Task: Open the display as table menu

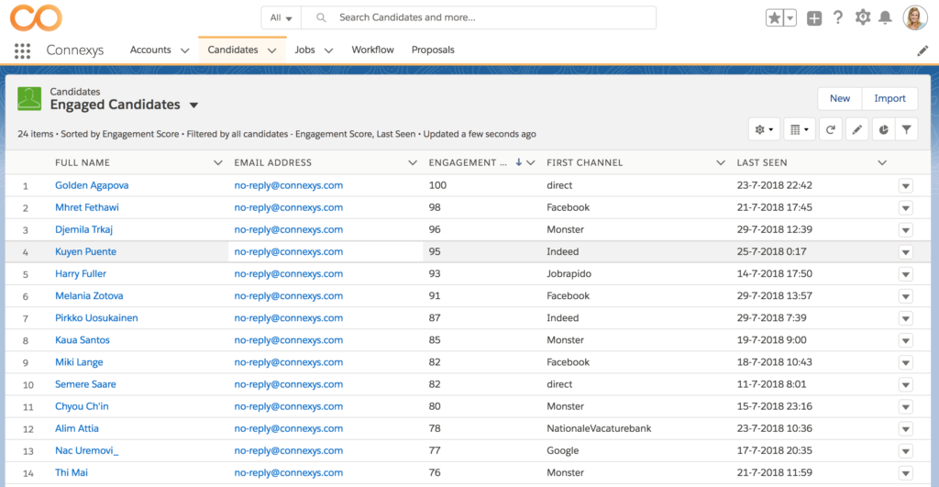Action: (x=799, y=129)
